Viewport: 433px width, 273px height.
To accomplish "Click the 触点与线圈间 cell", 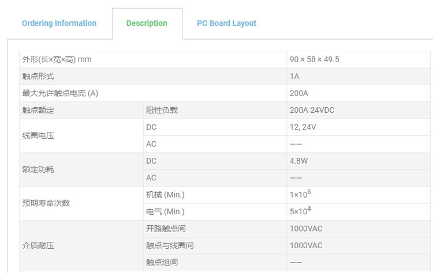I will (x=170, y=245).
